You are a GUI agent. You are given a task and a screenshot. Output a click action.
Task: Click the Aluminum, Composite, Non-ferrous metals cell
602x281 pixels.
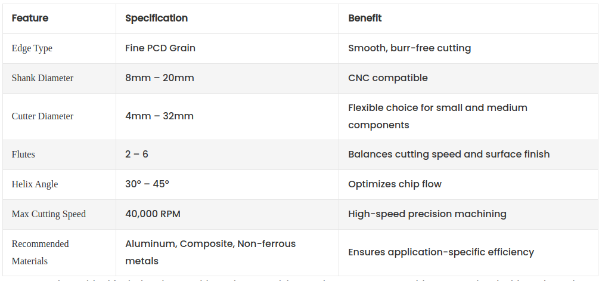(210, 252)
